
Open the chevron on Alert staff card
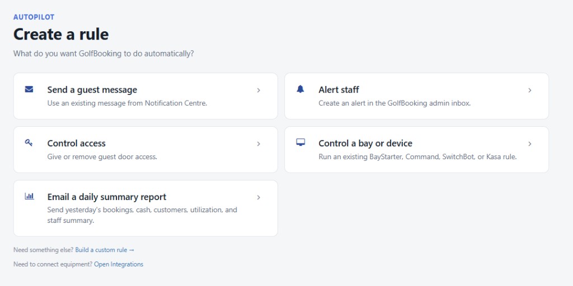(x=529, y=90)
